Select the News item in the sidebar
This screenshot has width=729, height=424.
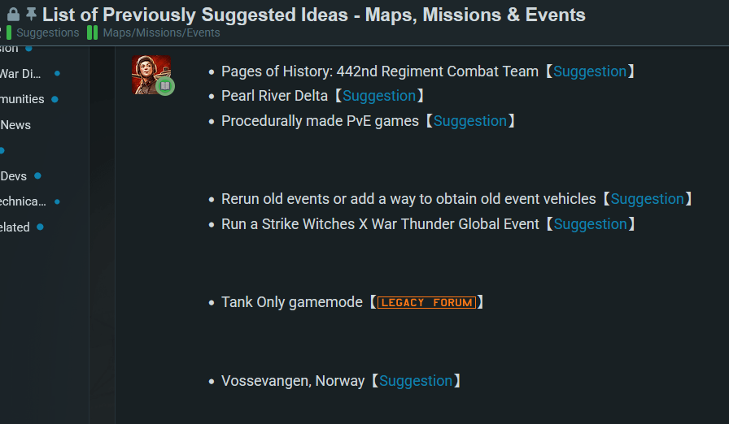(x=15, y=125)
